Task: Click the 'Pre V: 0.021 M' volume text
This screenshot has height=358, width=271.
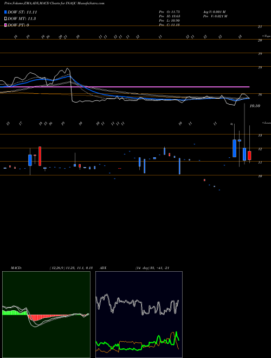Action: pos(215,16)
